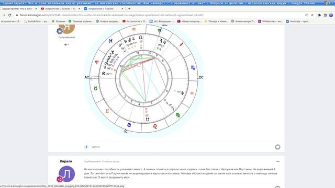Screen dimensions: 335x188
Task: Click the red Aries sign glyph on the chart
Action: point(97,62)
